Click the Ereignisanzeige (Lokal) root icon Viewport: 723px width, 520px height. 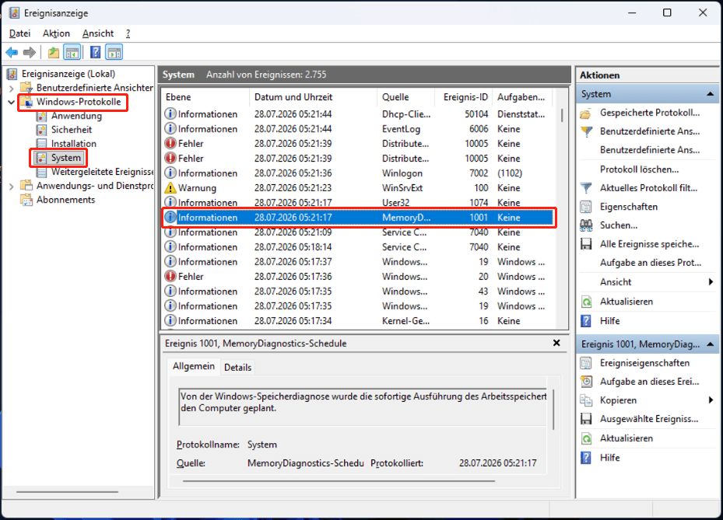point(13,74)
